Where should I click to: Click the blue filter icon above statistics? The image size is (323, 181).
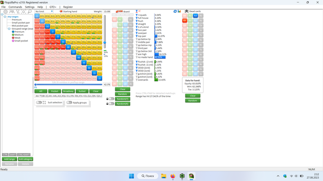pos(137,11)
